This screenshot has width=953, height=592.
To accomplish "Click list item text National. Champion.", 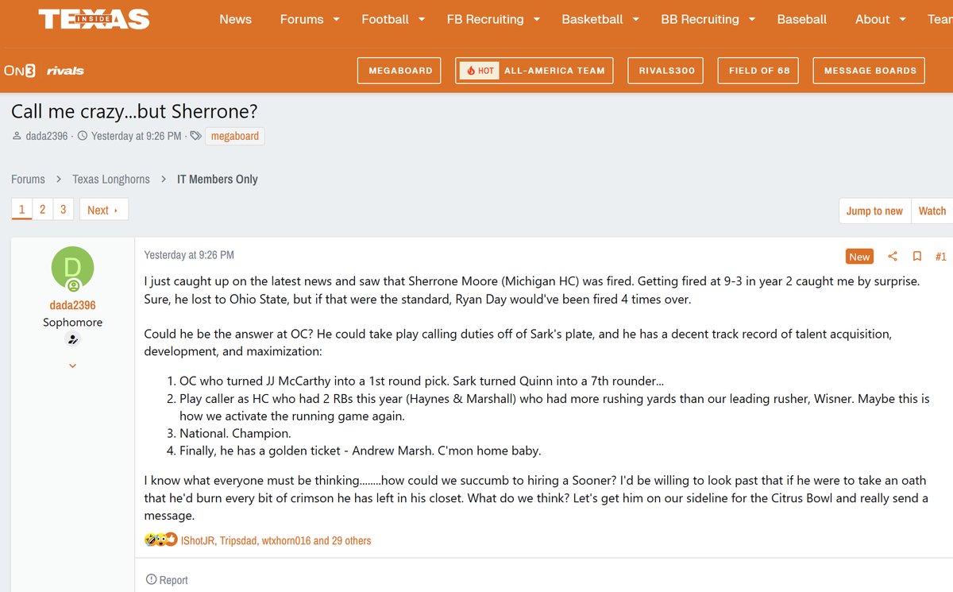I will point(235,434).
